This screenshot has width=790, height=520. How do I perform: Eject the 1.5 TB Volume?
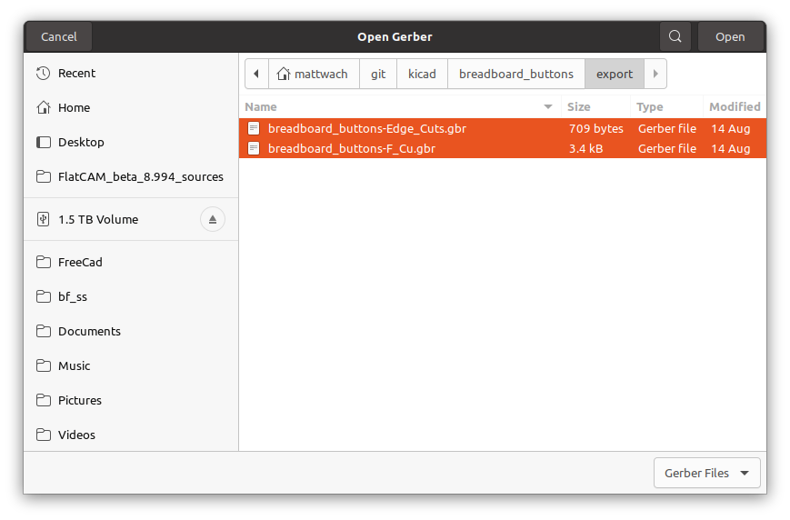coord(213,219)
